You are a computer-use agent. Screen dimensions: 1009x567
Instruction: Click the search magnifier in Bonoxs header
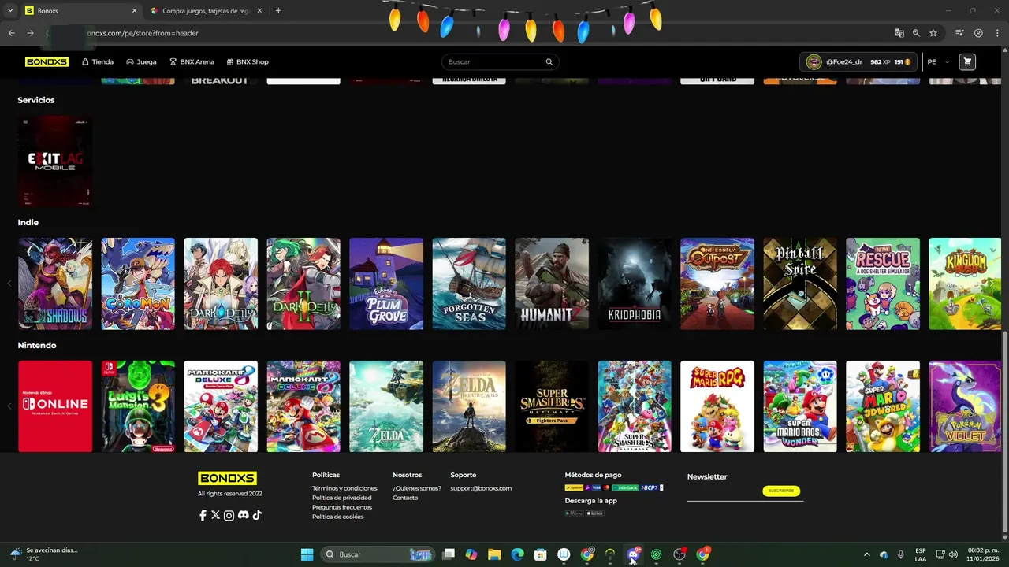[549, 61]
